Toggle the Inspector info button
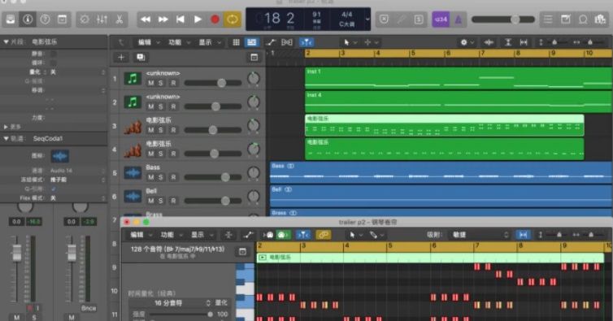Image resolution: width=613 pixels, height=321 pixels. pos(28,20)
